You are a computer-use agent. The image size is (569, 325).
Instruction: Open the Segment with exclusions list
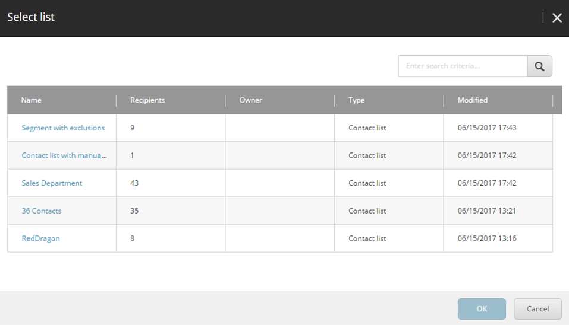[63, 128]
